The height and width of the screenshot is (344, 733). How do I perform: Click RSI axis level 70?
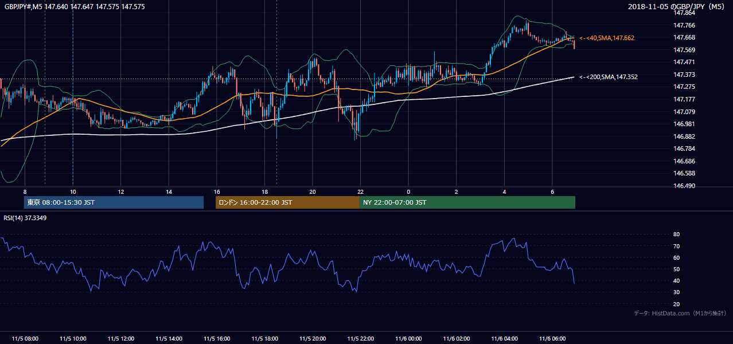coord(677,246)
